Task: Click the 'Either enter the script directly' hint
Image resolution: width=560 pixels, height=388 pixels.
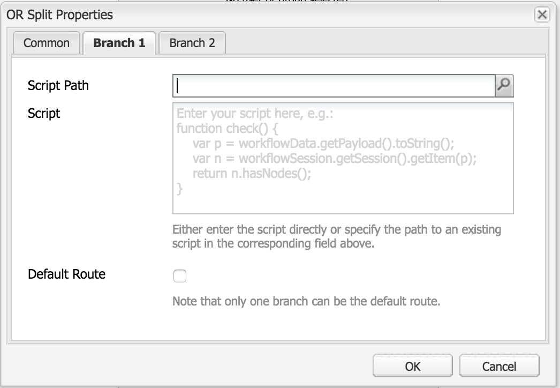Action: click(x=337, y=236)
